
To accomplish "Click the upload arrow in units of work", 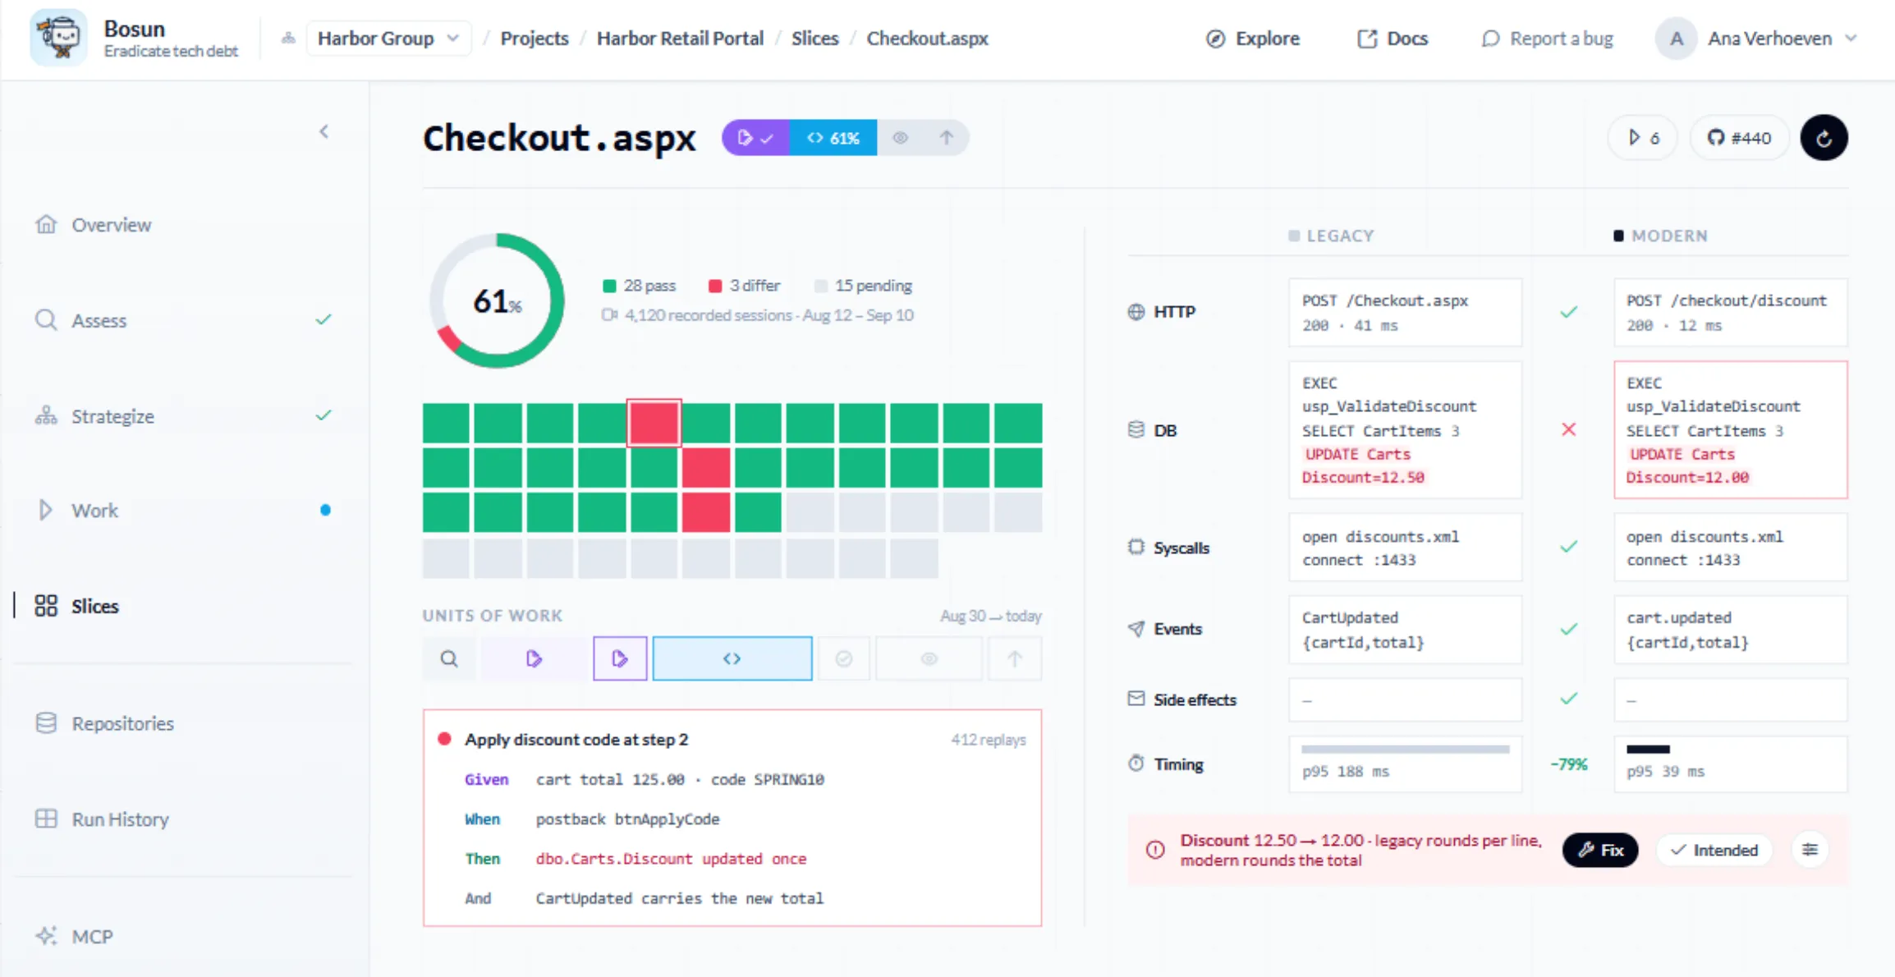I will pos(1015,658).
